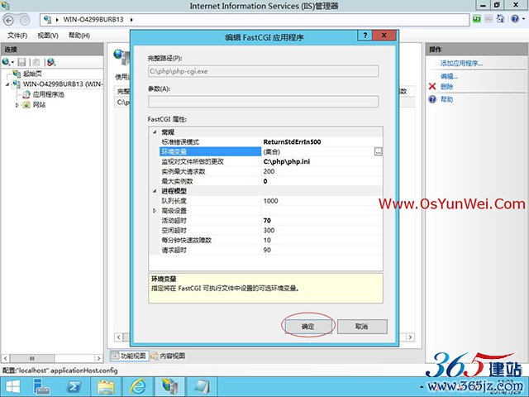529x397 pixels.
Task: Open the 帮助(H) menu
Action: pyautogui.click(x=79, y=36)
